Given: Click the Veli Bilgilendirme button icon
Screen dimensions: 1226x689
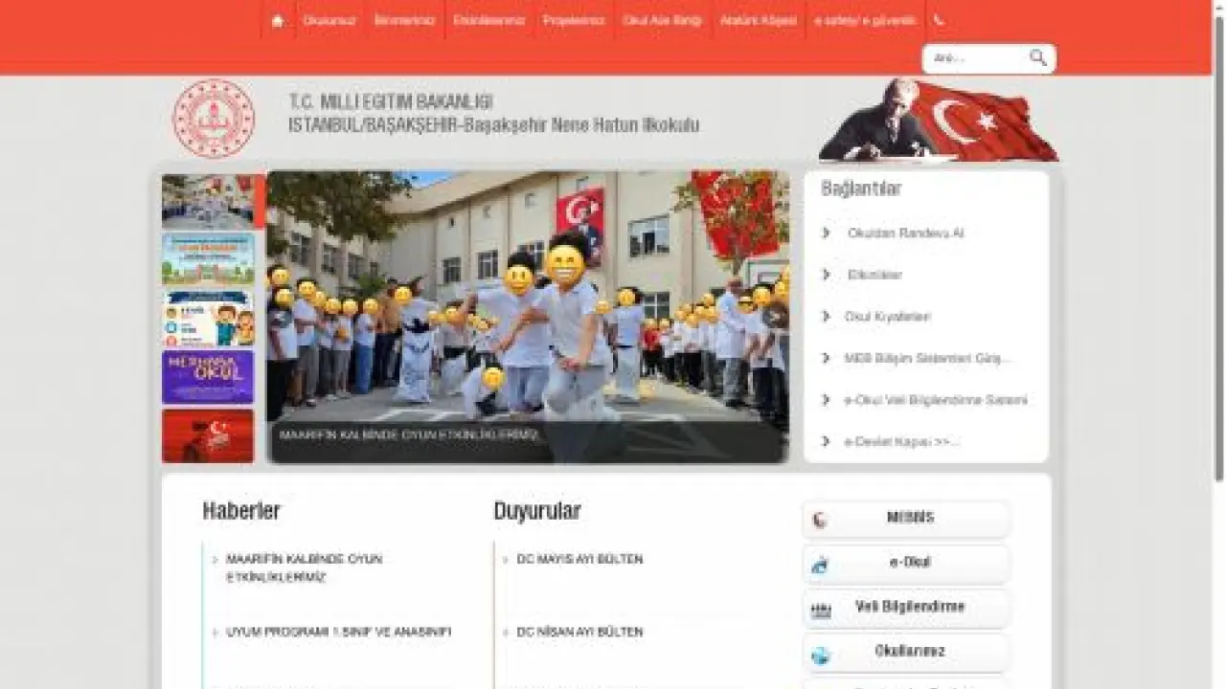Looking at the screenshot, I should (820, 611).
